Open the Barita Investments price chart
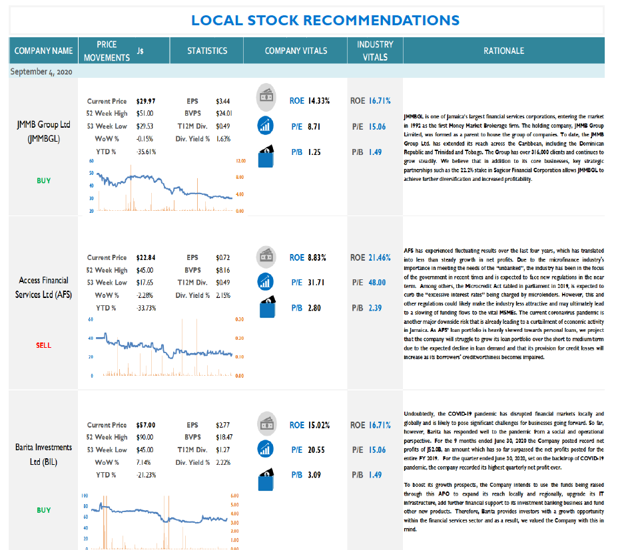Screen dimensions: 622x550 (x=160, y=521)
